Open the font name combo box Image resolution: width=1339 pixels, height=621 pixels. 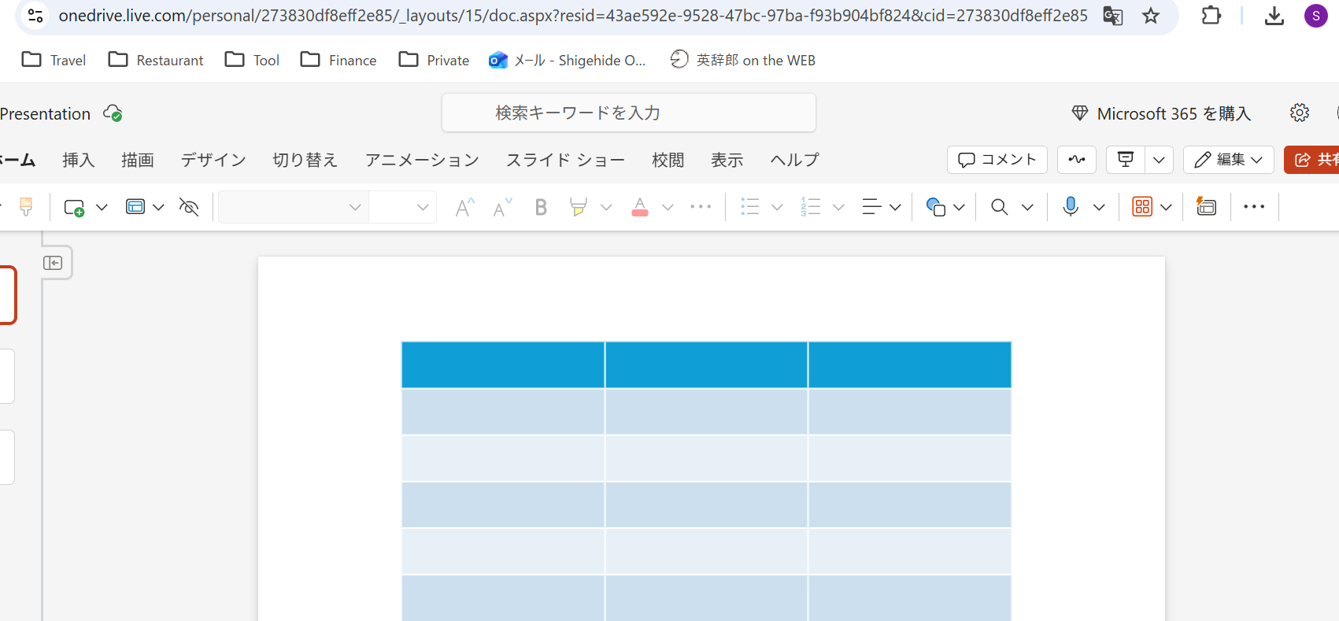293,207
